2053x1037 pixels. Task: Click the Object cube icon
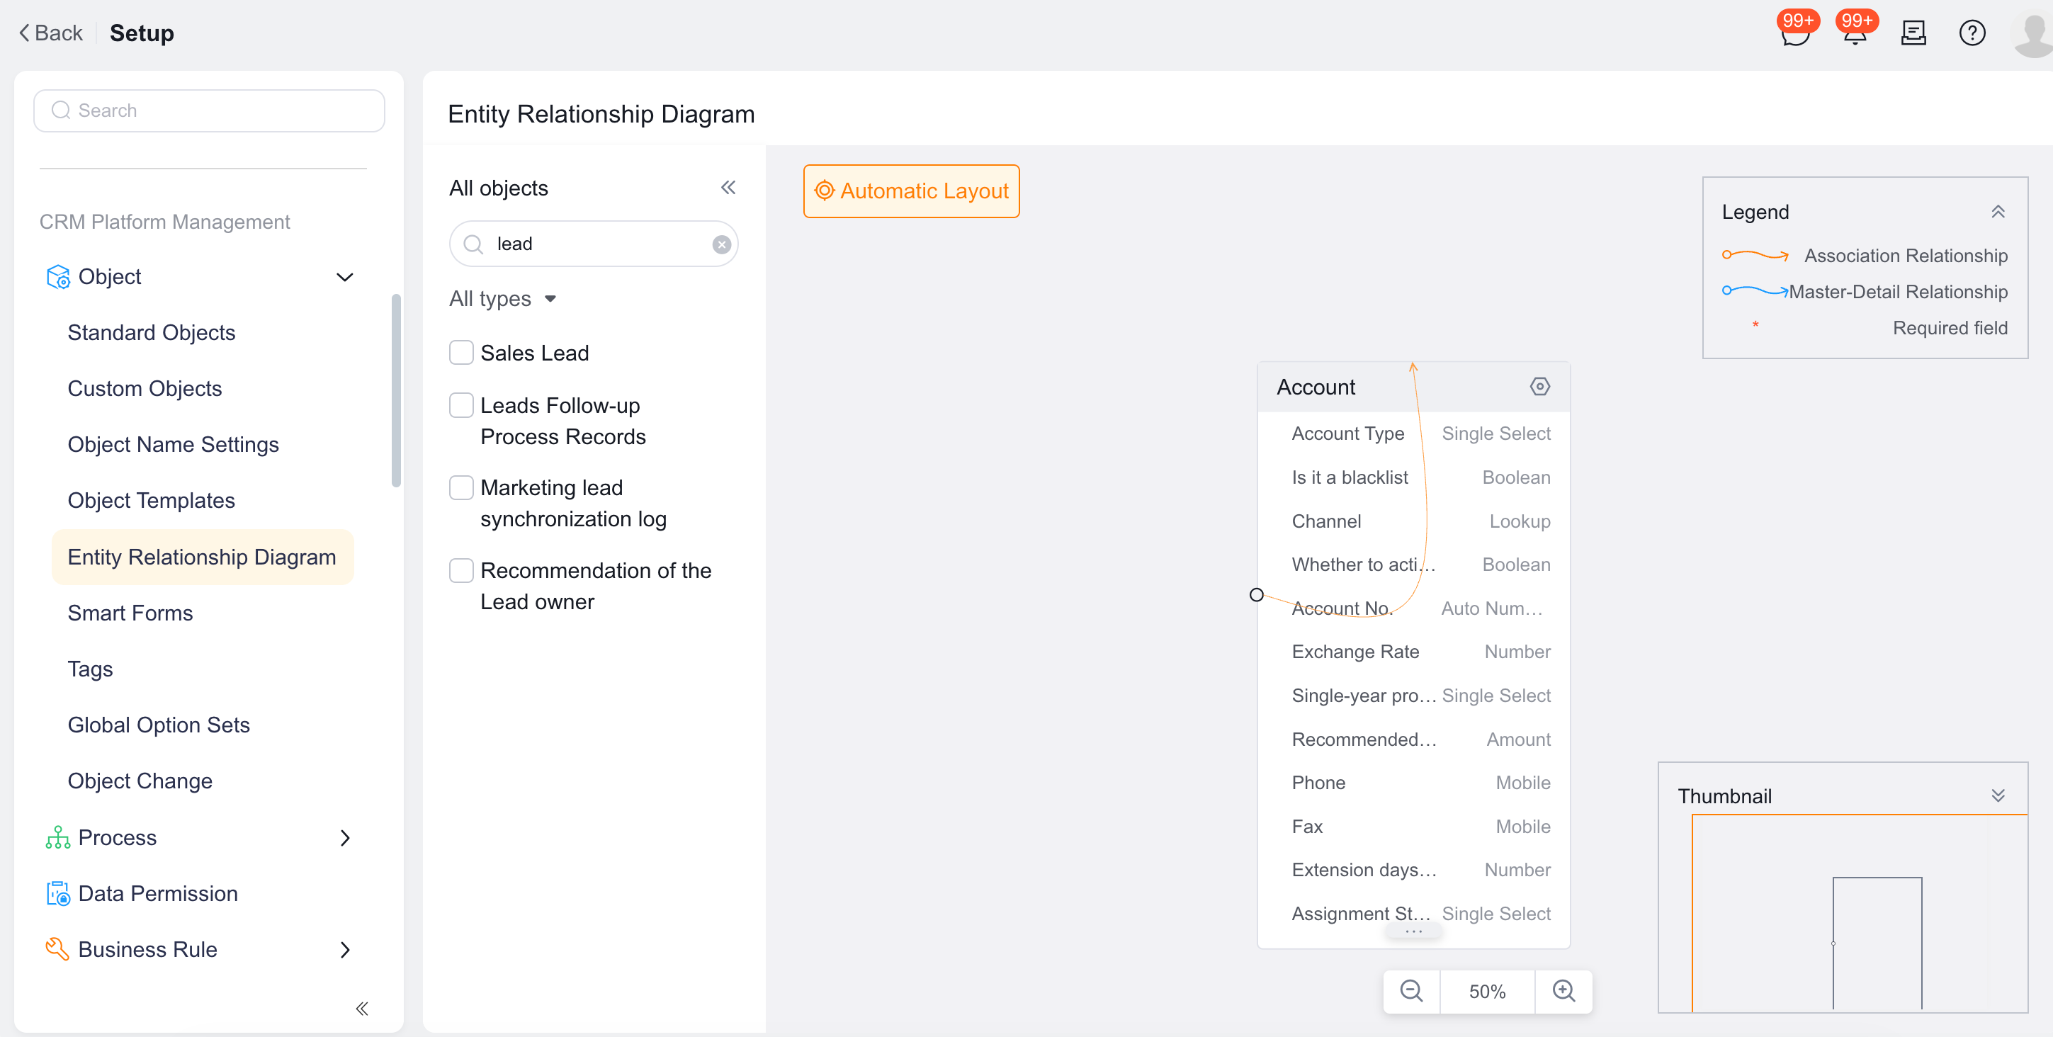57,278
